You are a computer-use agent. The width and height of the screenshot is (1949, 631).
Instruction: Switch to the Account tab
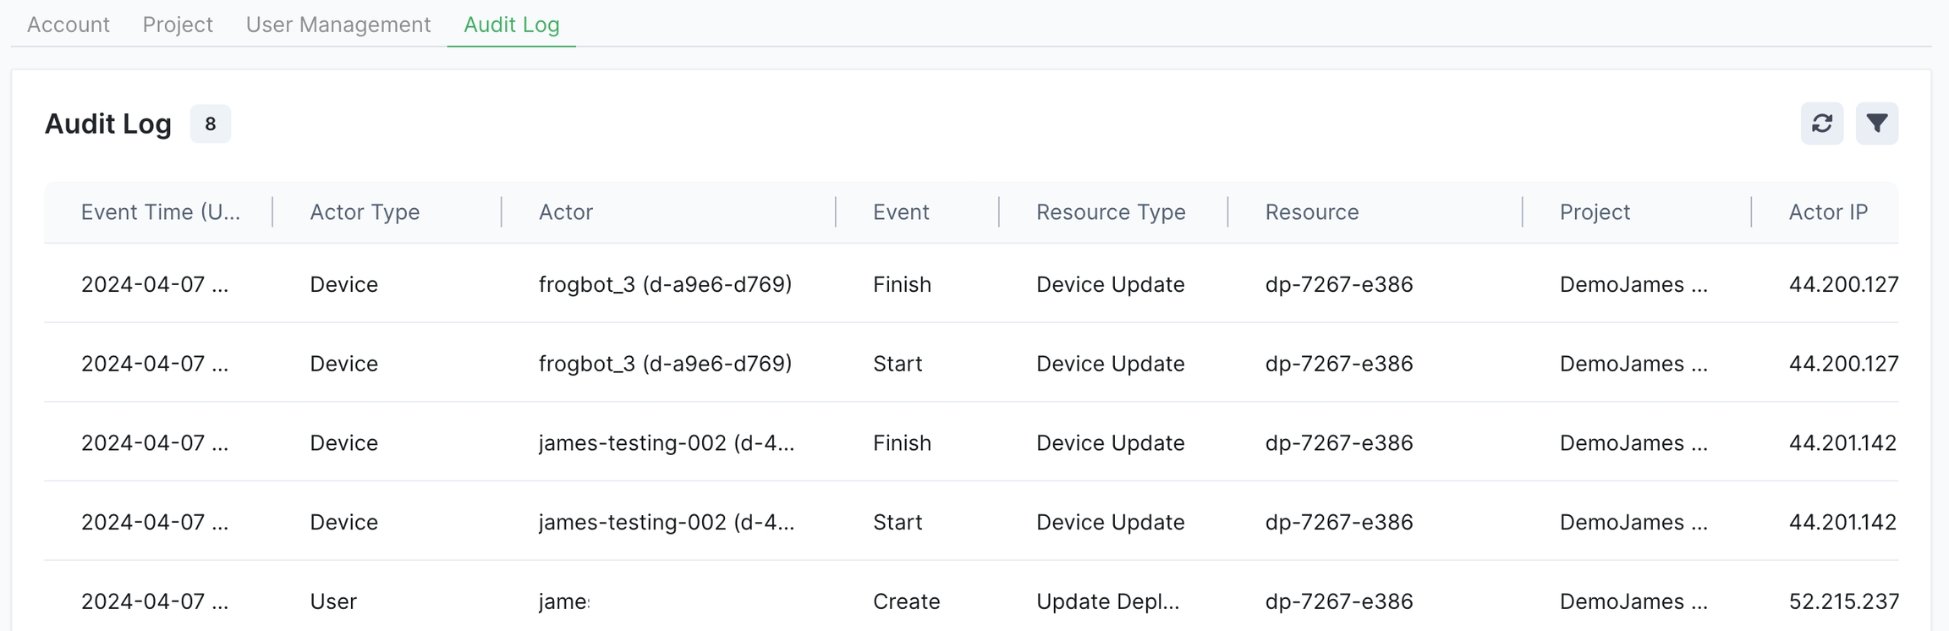pos(69,25)
